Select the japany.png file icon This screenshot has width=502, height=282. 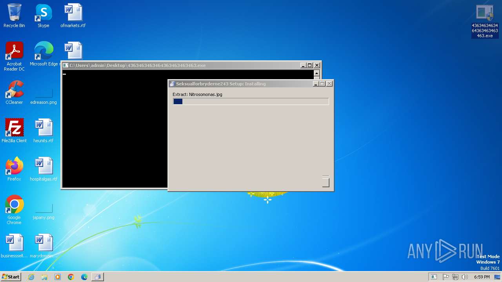pos(44,210)
